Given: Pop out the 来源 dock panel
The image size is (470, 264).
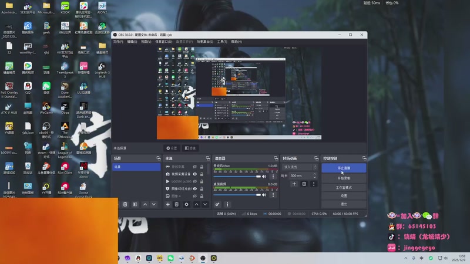Looking at the screenshot, I should tap(208, 158).
